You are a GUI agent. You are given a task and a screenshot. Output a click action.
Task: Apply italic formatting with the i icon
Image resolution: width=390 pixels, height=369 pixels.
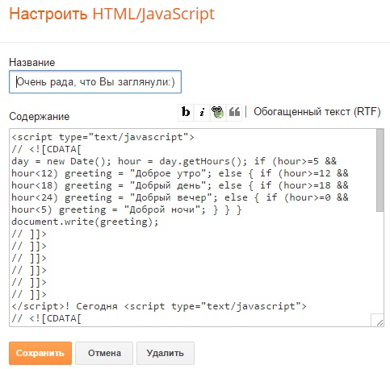click(202, 112)
